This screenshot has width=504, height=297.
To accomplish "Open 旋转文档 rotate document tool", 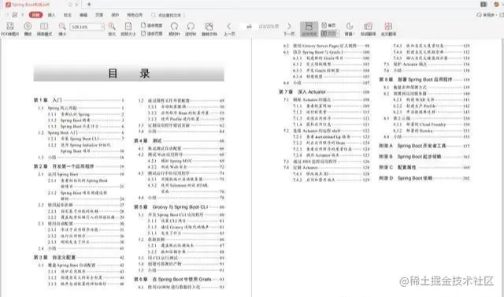I will [x=209, y=29].
